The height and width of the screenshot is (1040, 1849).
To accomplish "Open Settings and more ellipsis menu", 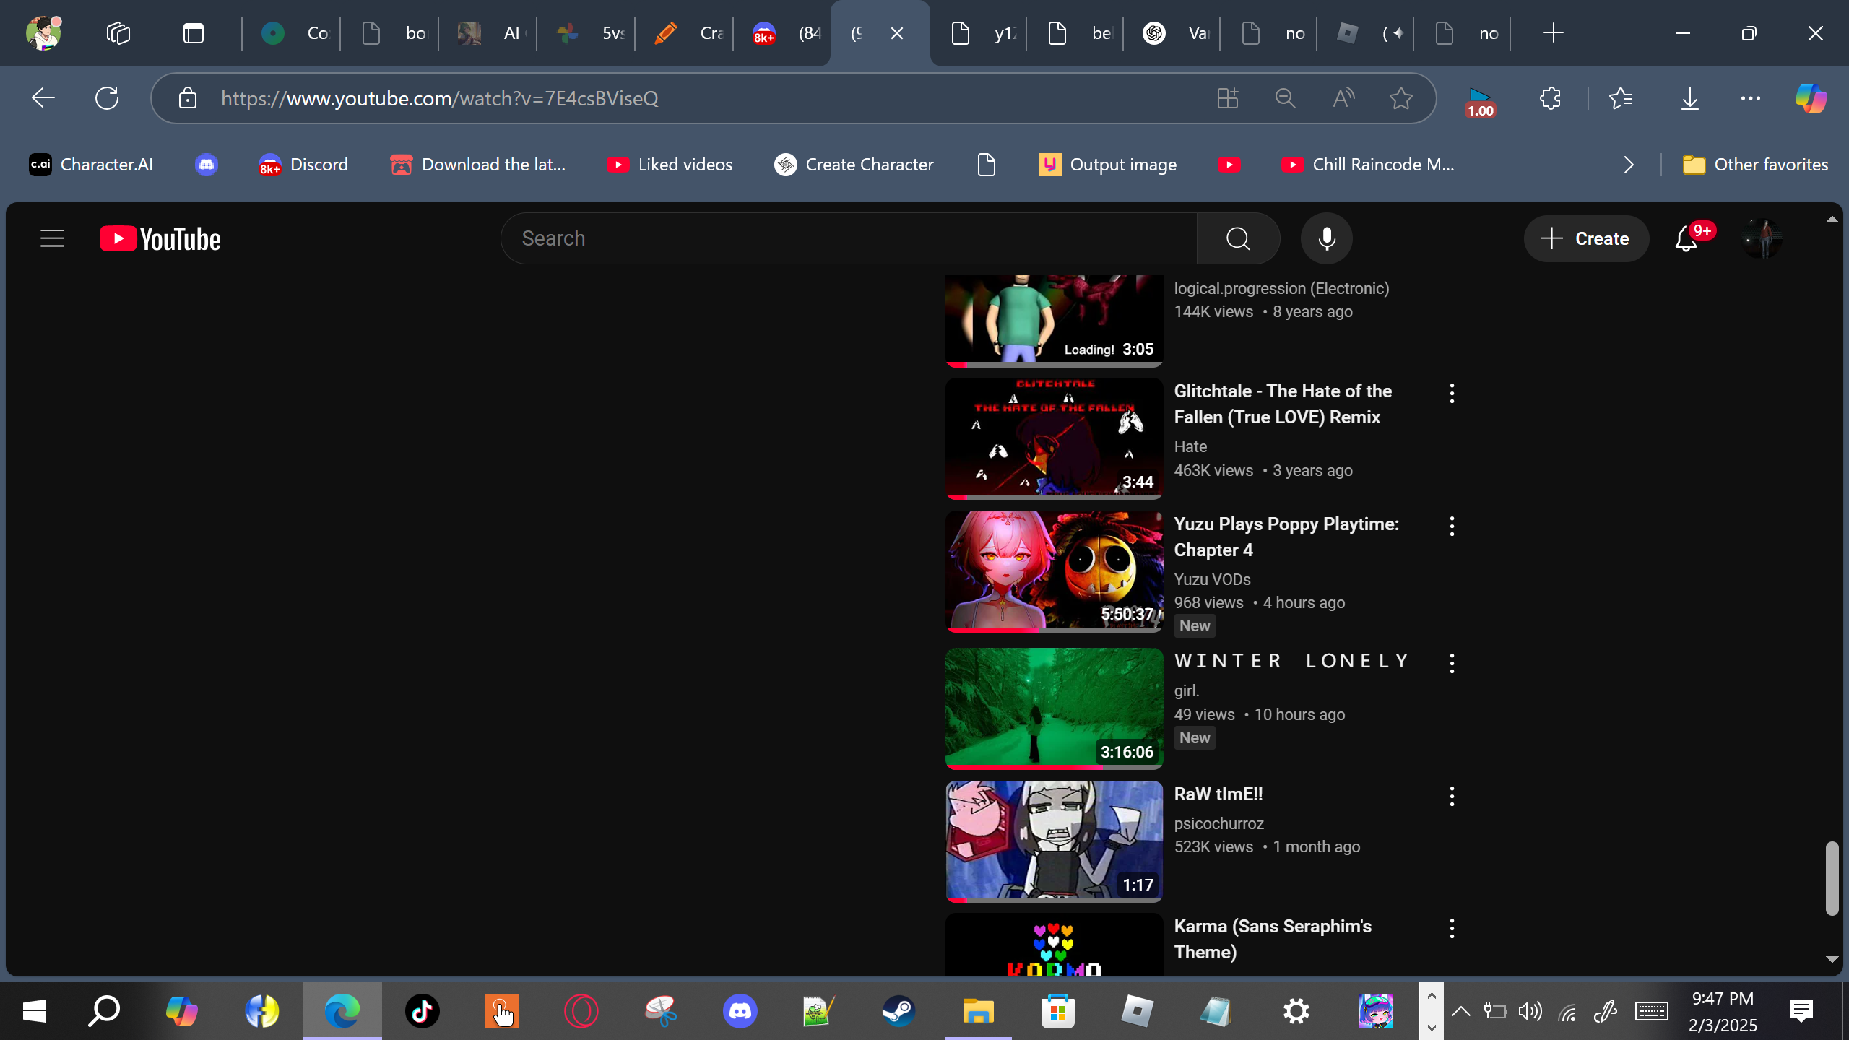I will coord(1750,98).
